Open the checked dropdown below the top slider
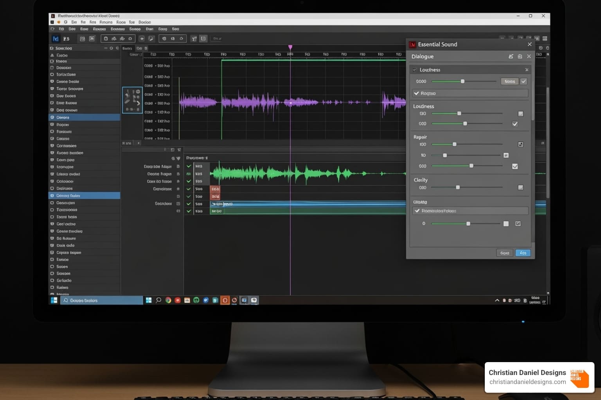Viewport: 601px width, 400px height. pyautogui.click(x=470, y=93)
